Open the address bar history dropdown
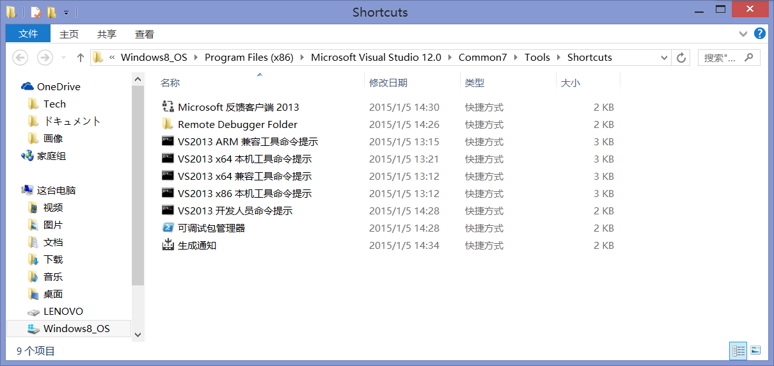The width and height of the screenshot is (774, 366). [665, 58]
